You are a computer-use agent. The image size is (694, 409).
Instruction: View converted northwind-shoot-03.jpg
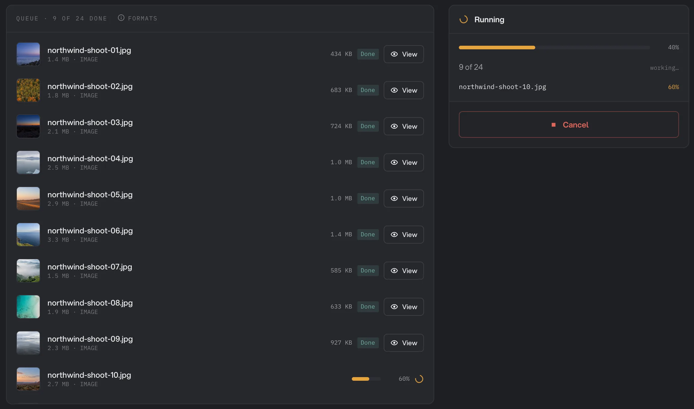click(x=404, y=126)
